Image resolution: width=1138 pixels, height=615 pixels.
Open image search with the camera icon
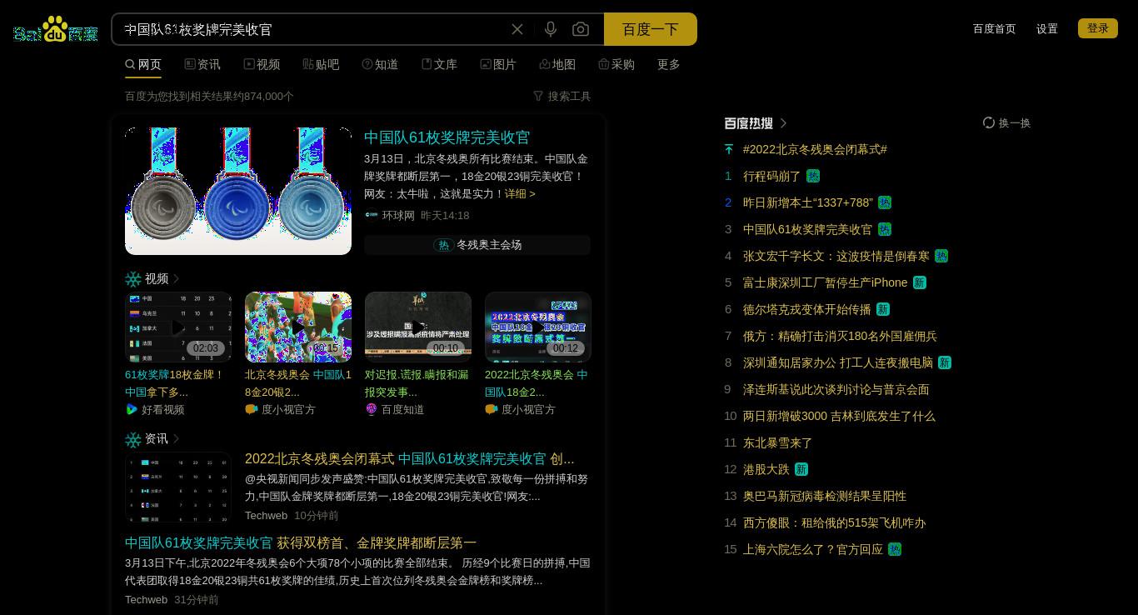(581, 29)
